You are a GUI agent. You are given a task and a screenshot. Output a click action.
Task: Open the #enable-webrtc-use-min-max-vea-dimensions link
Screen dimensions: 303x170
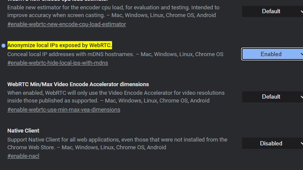64,110
